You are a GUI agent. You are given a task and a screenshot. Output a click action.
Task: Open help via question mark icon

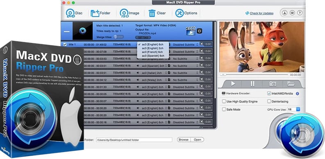tap(300, 13)
